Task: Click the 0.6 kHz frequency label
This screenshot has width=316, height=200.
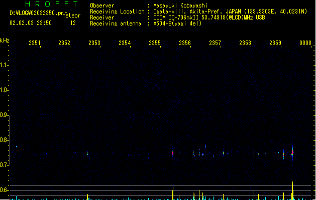Action: pos(4,190)
